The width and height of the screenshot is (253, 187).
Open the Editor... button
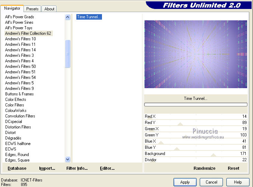pyautogui.click(x=107, y=168)
